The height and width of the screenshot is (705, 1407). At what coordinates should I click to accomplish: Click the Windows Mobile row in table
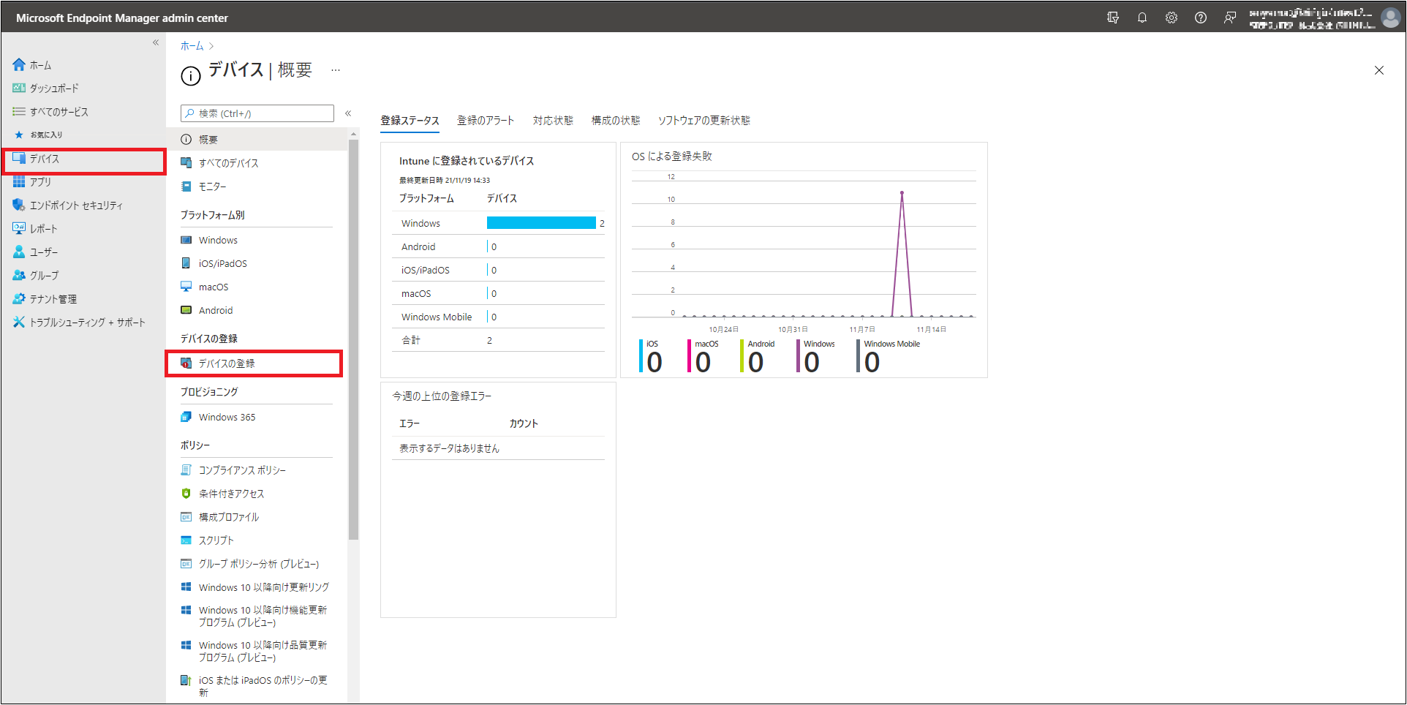pyautogui.click(x=498, y=317)
